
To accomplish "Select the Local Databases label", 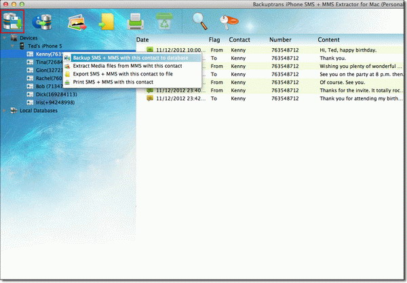I will coord(39,111).
